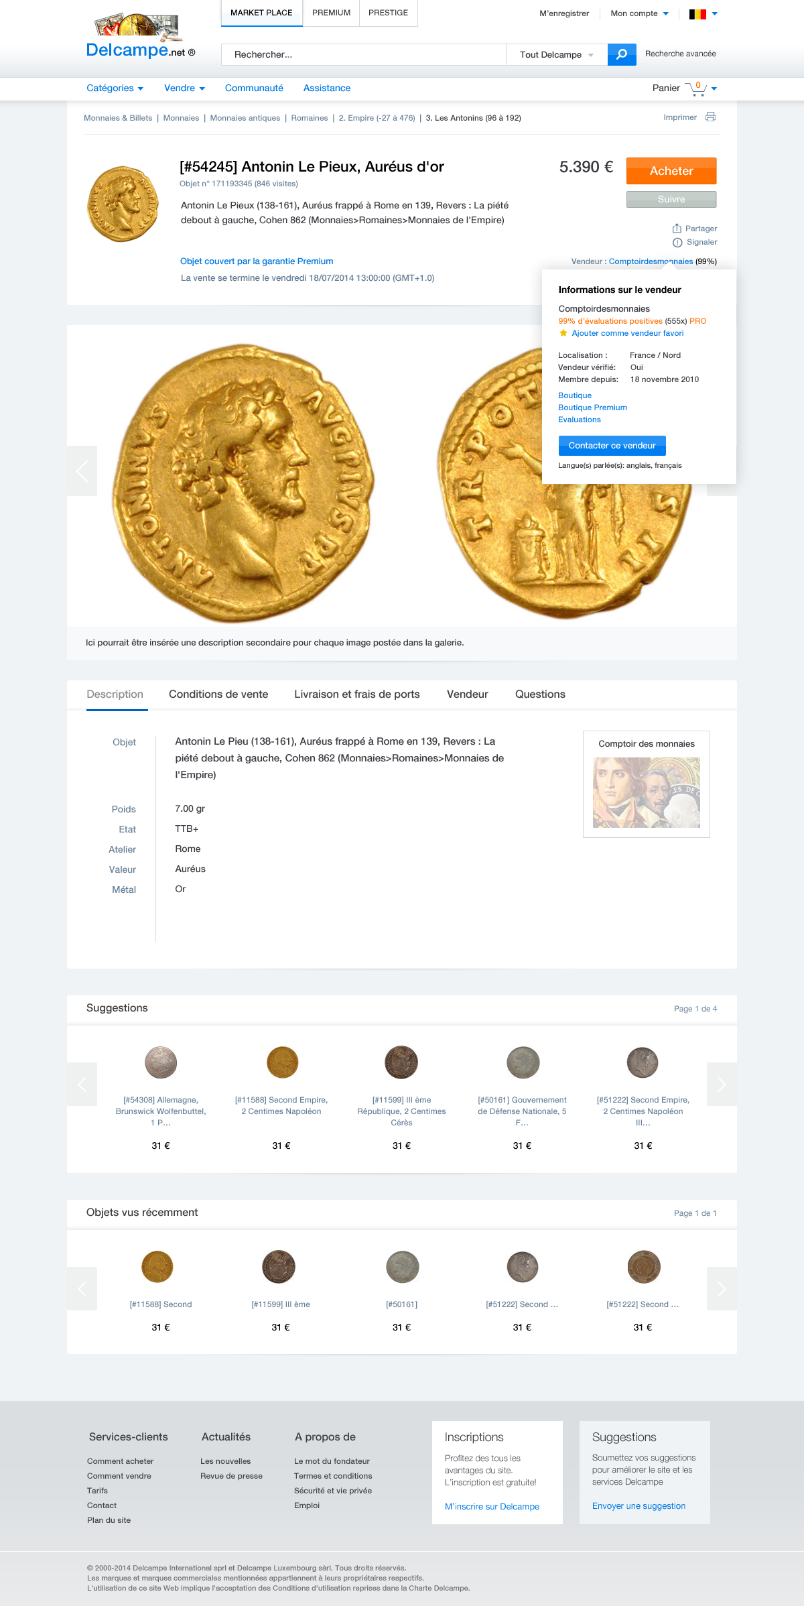Screen dimensions: 804x1606
Task: Click the Rechercher search input field
Action: click(x=364, y=55)
